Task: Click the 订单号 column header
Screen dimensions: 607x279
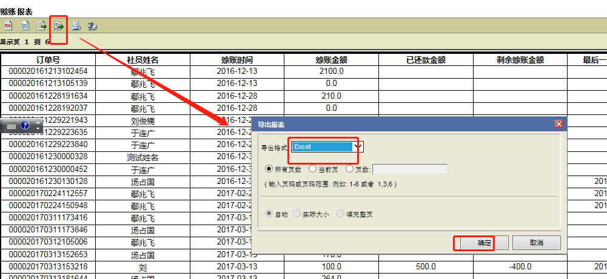Action: [48, 60]
